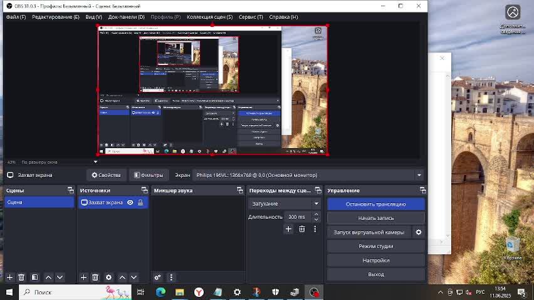Open the Затухание transition dropdown
The width and height of the screenshot is (534, 300).
(x=285, y=204)
